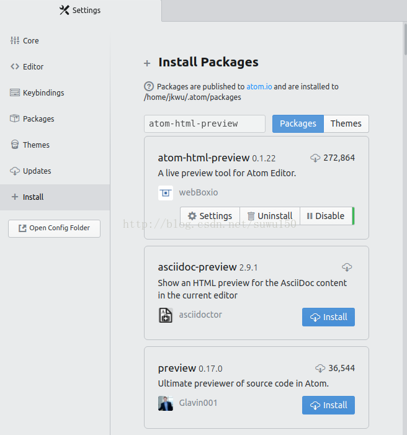The image size is (407, 435).
Task: Focus the package search field
Action: pos(205,123)
